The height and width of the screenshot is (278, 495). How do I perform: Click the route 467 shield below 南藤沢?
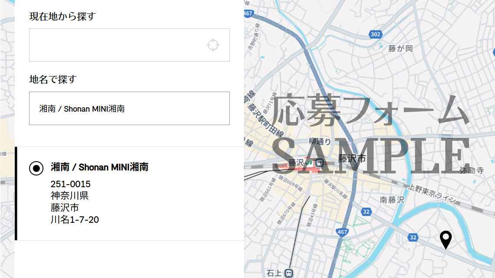tap(342, 232)
